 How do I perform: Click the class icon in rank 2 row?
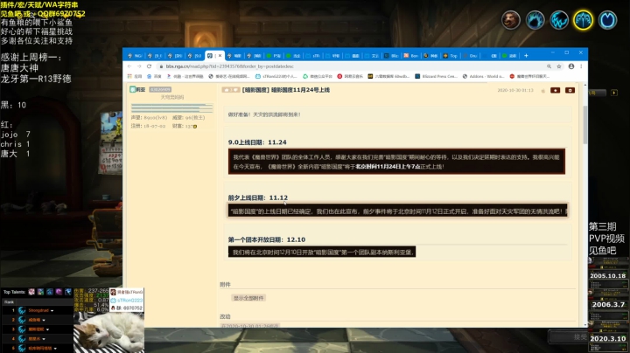(x=22, y=320)
